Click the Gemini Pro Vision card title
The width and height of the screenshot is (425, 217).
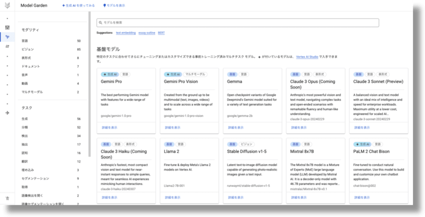pos(181,81)
